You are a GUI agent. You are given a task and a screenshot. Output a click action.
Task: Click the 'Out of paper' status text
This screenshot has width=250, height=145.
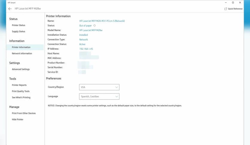(85, 25)
